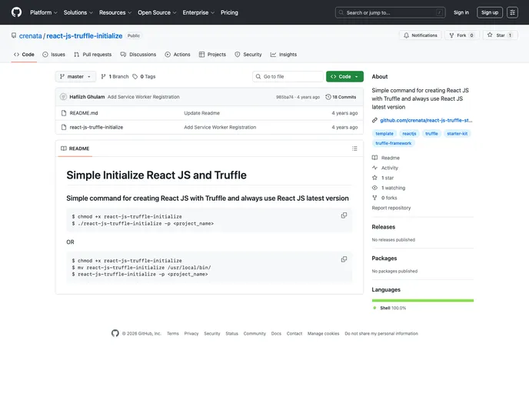529x394 pixels.
Task: Click the green Shell language bar
Action: coord(422,300)
